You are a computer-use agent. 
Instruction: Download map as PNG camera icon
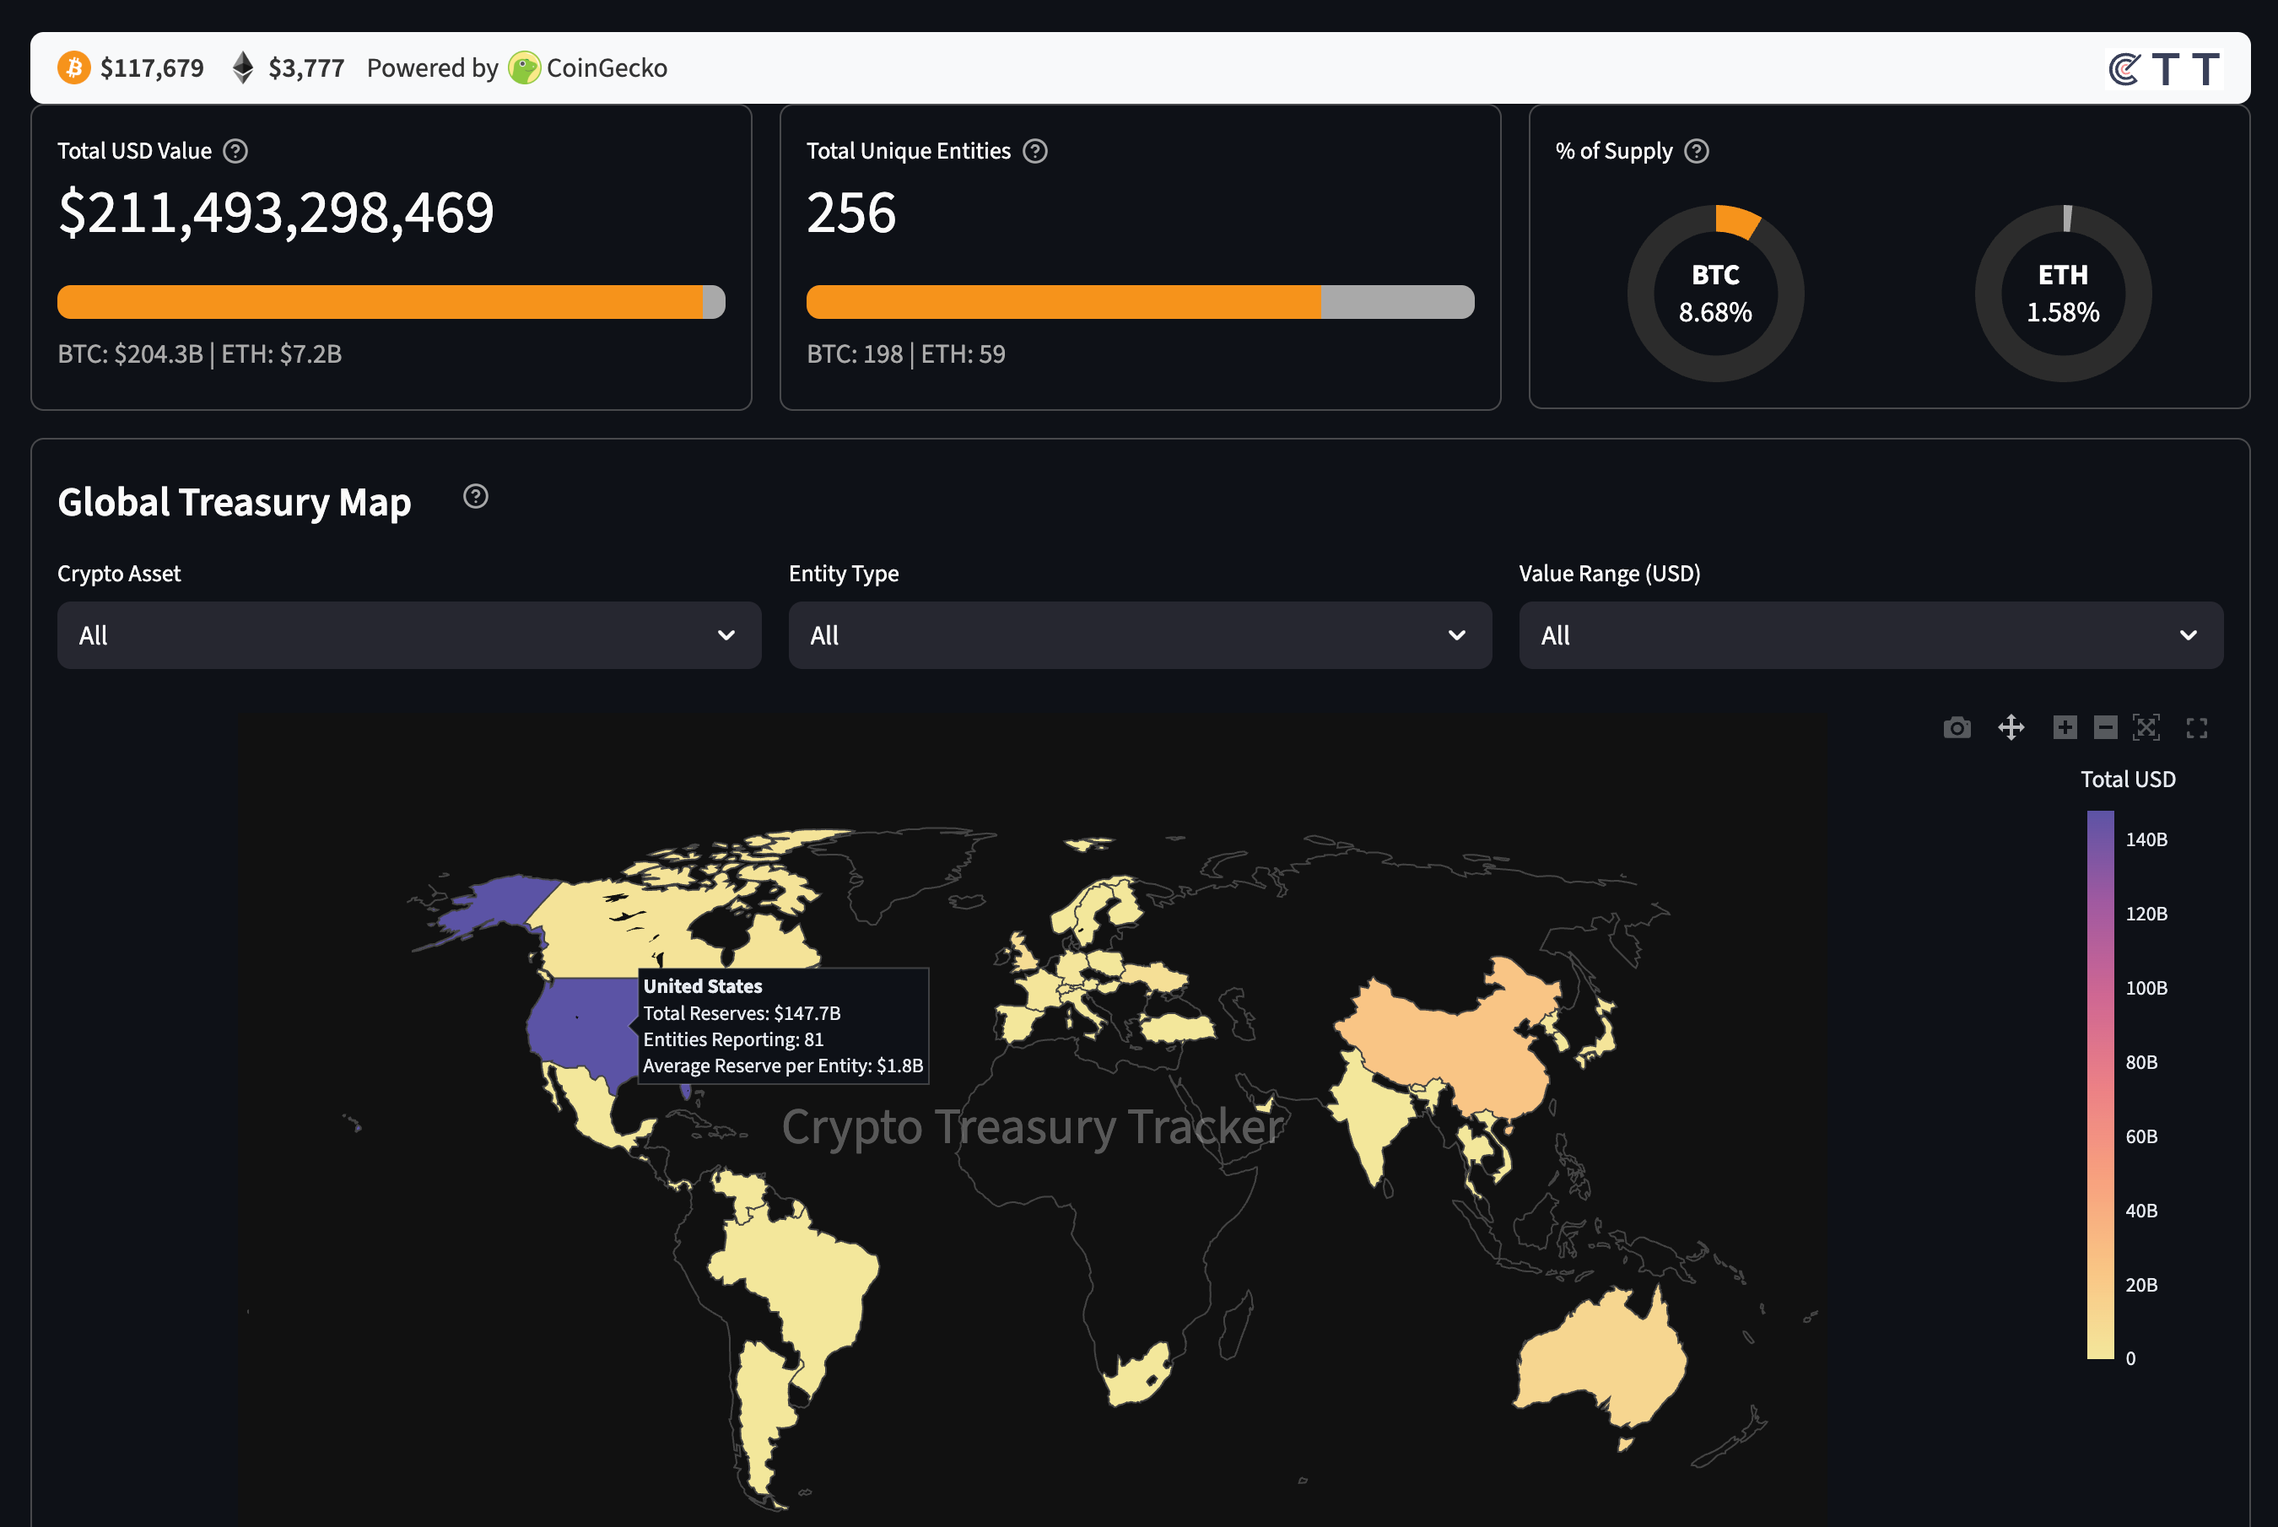[x=1957, y=727]
